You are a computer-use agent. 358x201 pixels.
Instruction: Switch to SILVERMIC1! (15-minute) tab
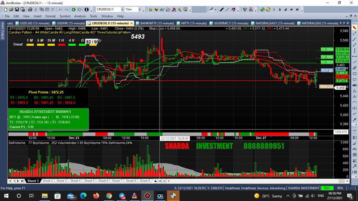coord(229,23)
